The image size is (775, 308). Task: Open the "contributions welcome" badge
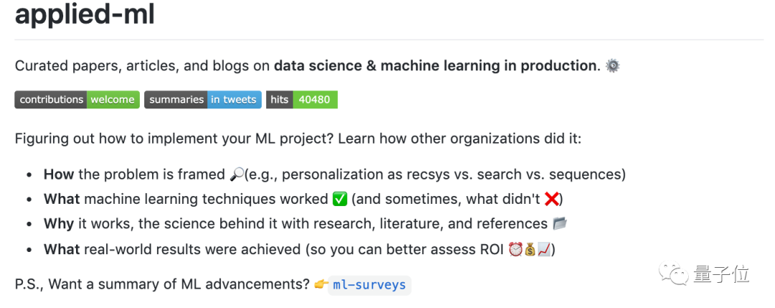pyautogui.click(x=77, y=100)
